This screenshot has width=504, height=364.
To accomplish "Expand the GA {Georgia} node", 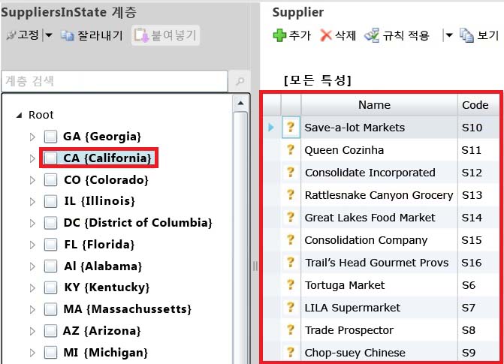I will click(x=32, y=137).
